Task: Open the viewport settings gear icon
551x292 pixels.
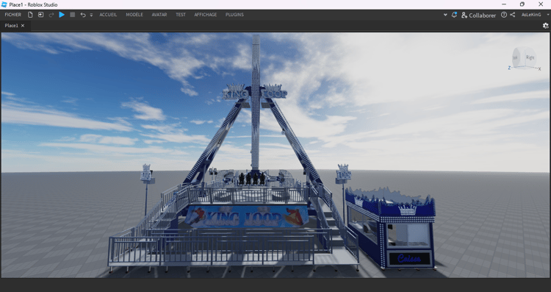Action: (x=545, y=26)
